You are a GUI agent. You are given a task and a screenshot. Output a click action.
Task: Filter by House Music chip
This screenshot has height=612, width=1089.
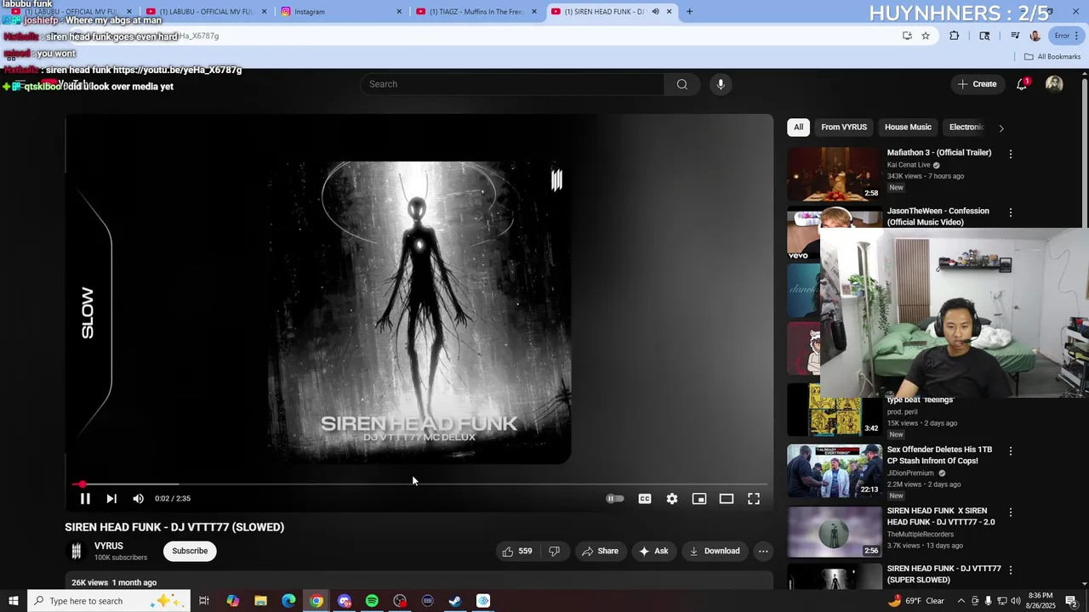pos(908,127)
